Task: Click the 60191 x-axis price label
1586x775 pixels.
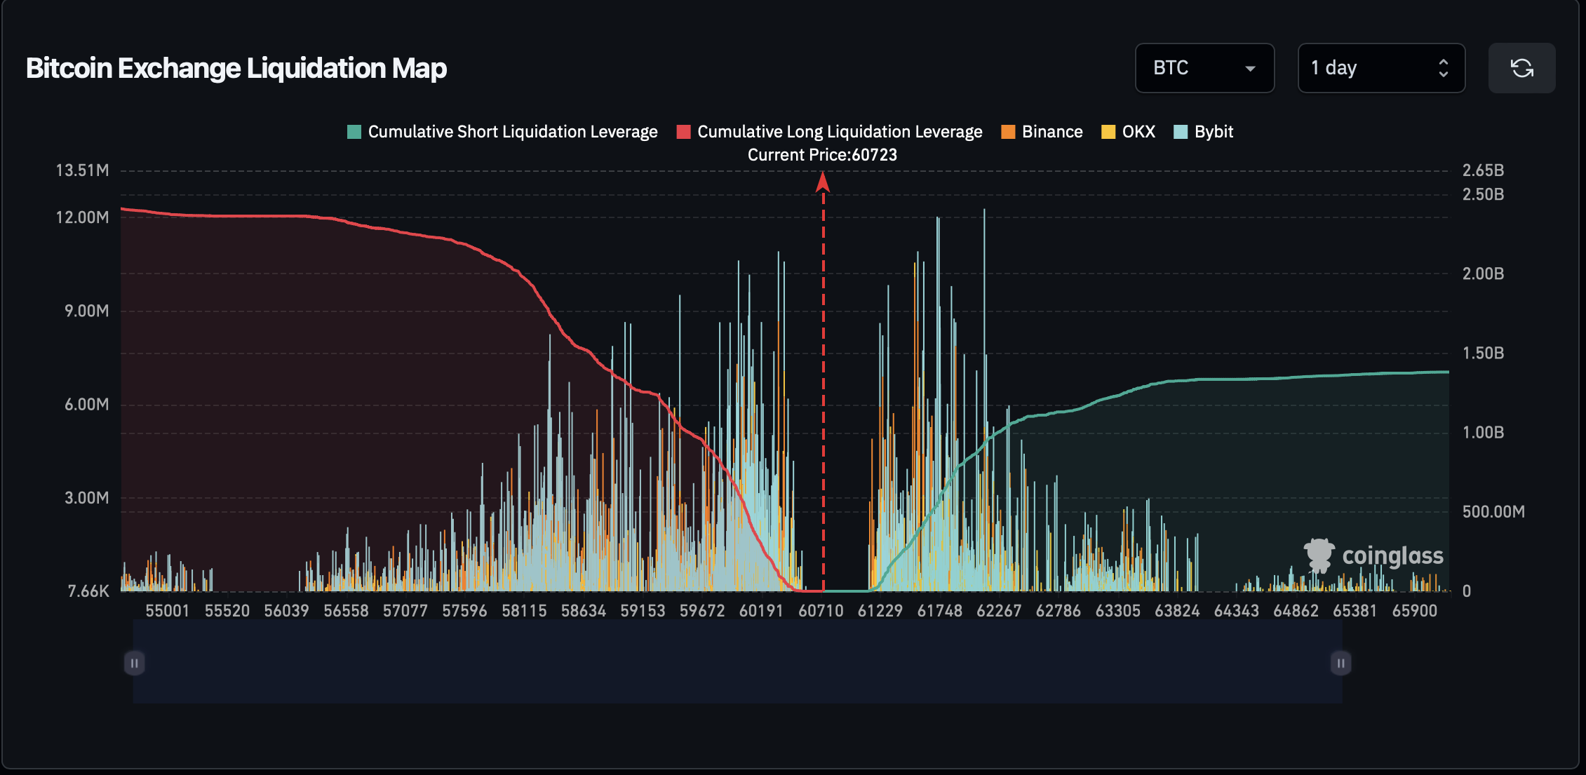Action: coord(761,611)
